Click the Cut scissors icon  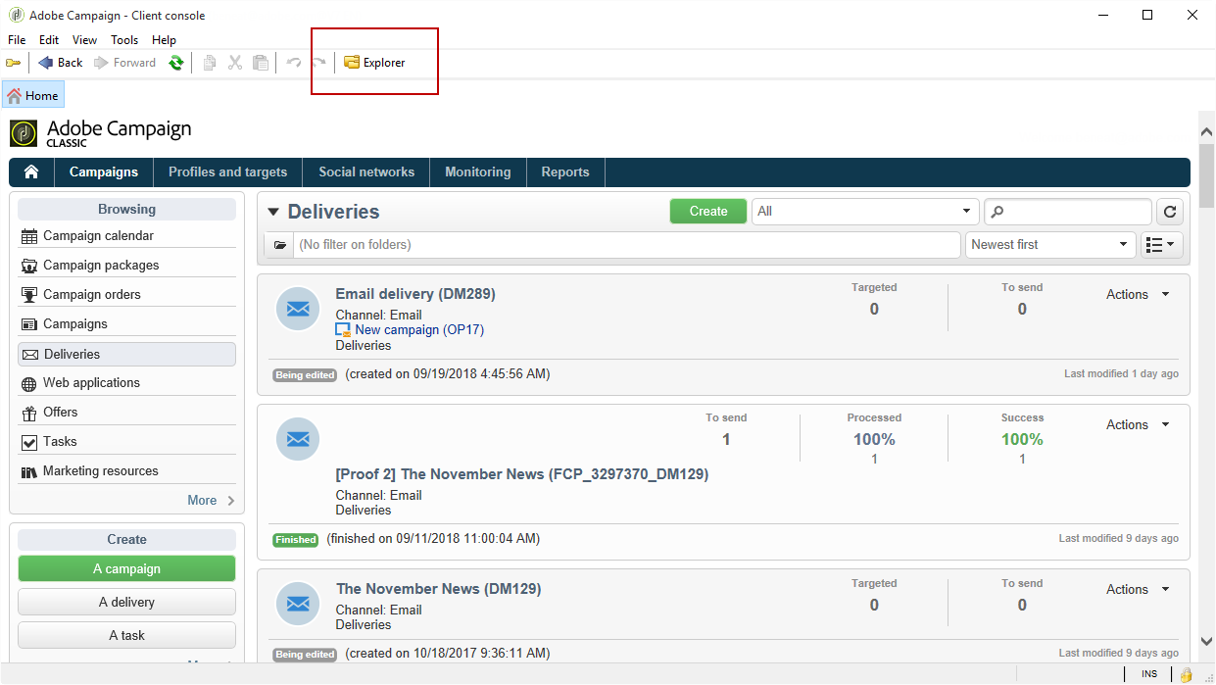(235, 63)
